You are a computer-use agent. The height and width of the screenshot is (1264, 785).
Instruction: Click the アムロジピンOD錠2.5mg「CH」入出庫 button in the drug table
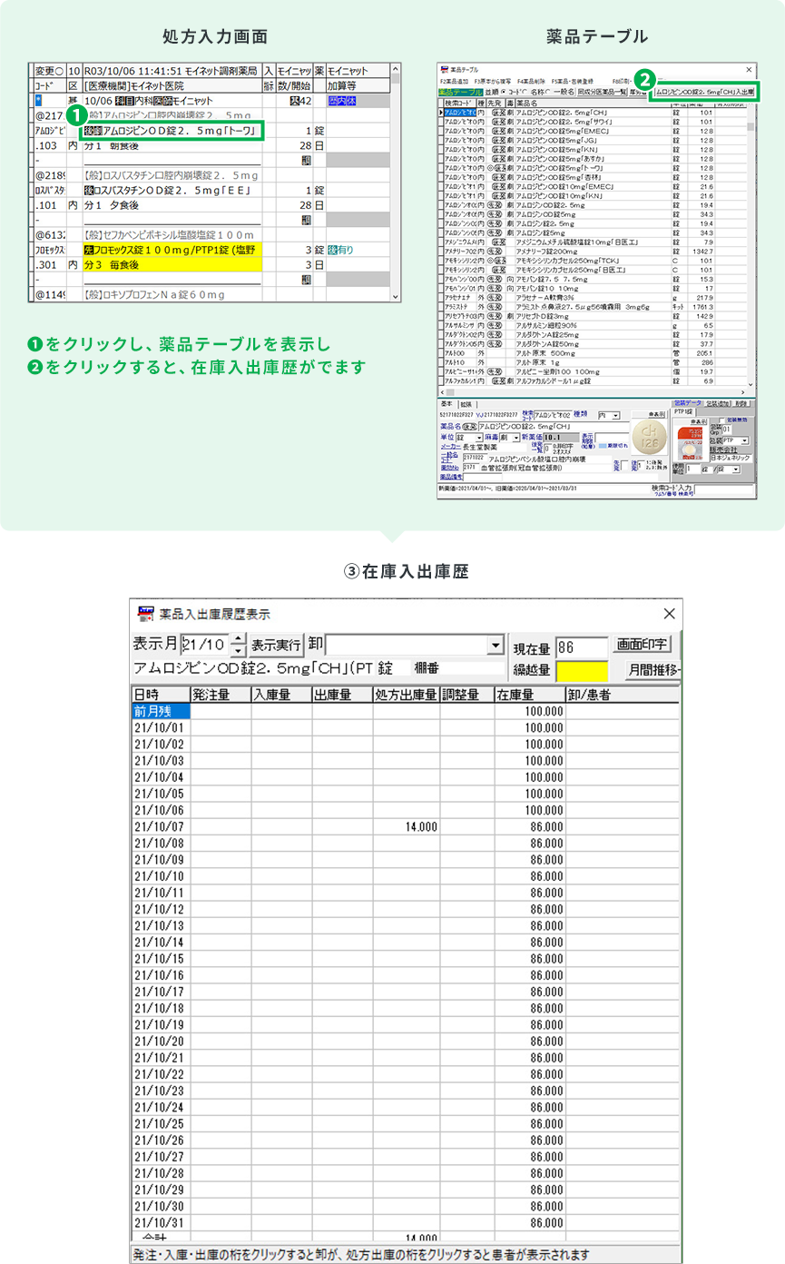click(705, 92)
